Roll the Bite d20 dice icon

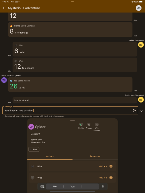point(111,166)
